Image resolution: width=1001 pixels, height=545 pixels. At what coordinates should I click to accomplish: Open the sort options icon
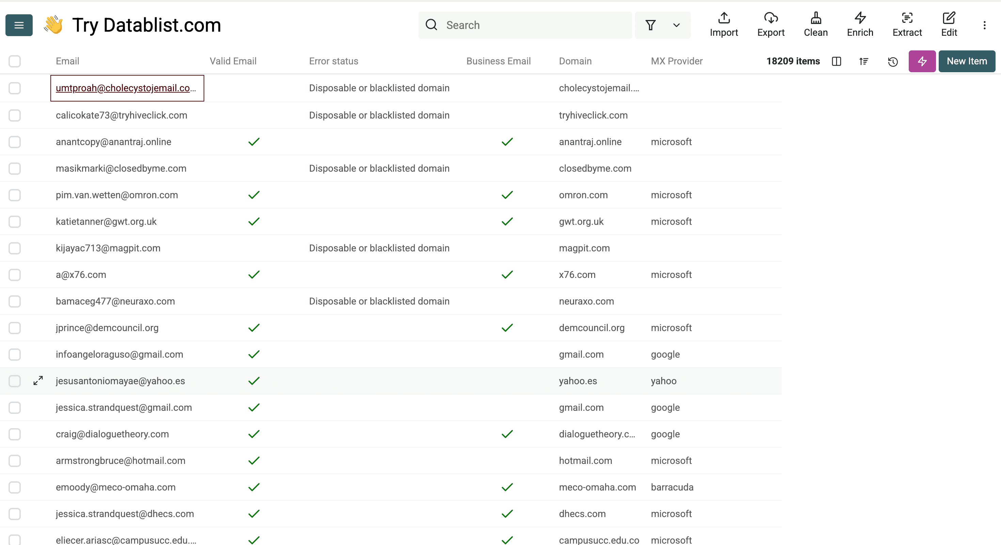click(x=863, y=61)
